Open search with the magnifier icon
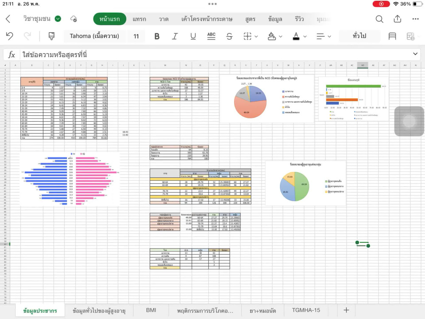425x319 pixels. tap(379, 19)
